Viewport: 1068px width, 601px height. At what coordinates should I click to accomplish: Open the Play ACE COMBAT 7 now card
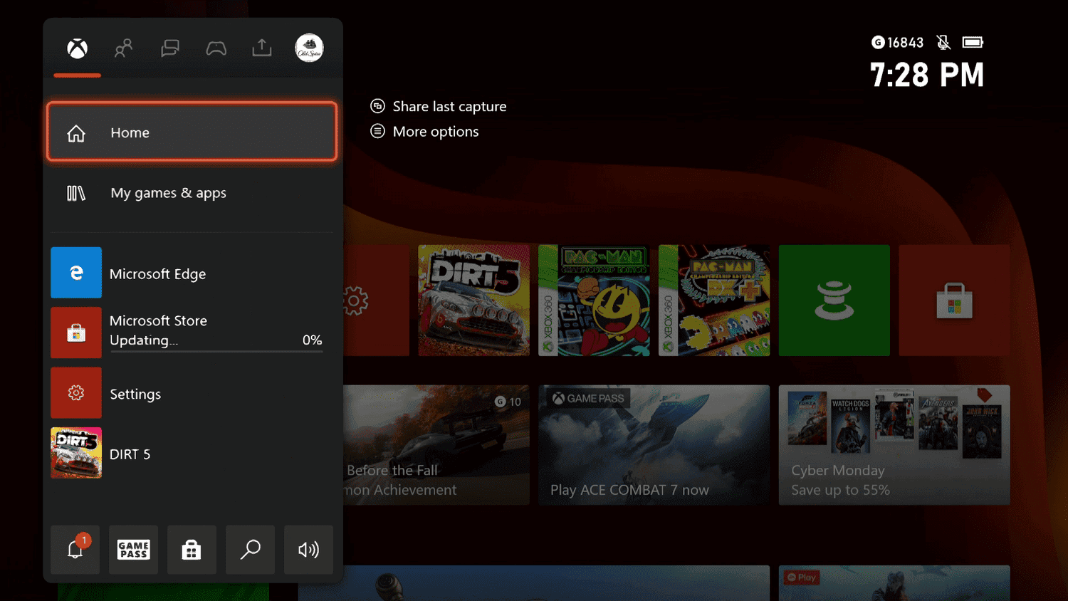[x=654, y=445]
